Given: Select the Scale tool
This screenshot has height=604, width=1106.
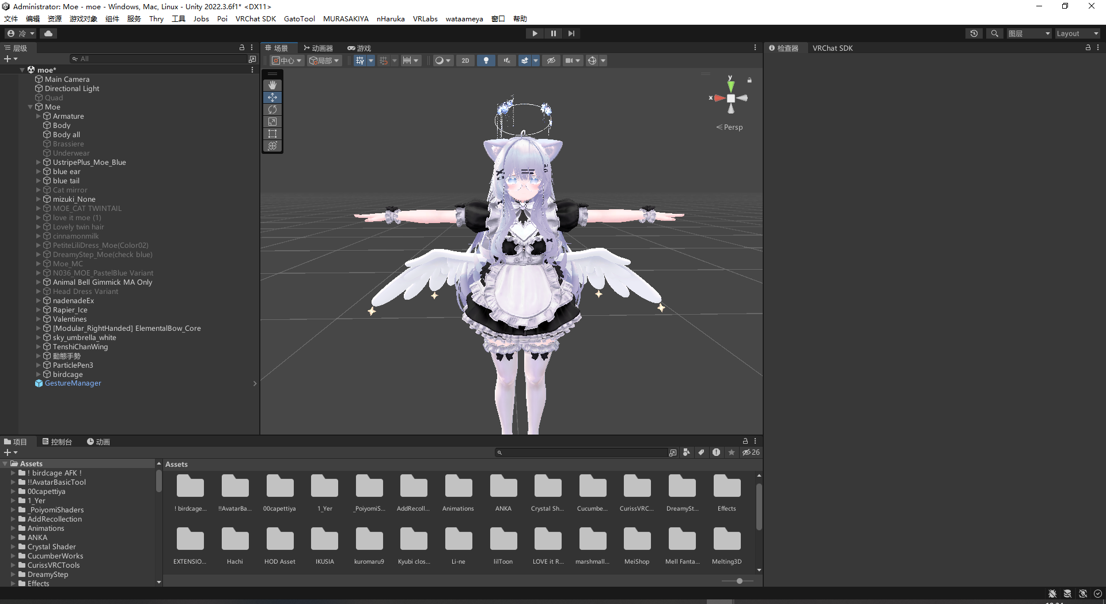Looking at the screenshot, I should coord(272,122).
